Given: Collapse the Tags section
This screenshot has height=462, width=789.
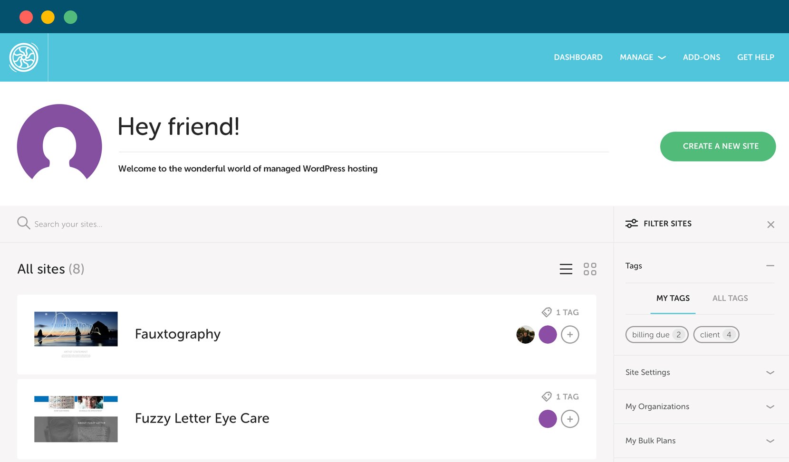Looking at the screenshot, I should tap(770, 266).
